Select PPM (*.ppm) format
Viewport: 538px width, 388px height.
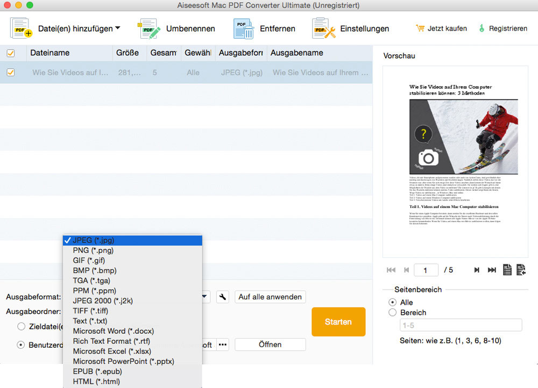click(132, 291)
